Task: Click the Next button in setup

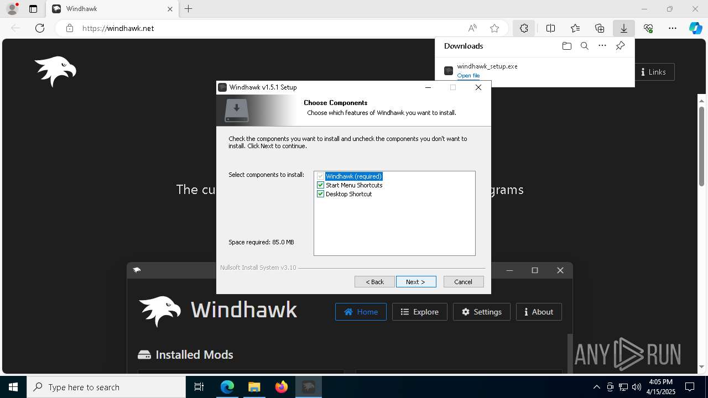Action: (x=416, y=282)
